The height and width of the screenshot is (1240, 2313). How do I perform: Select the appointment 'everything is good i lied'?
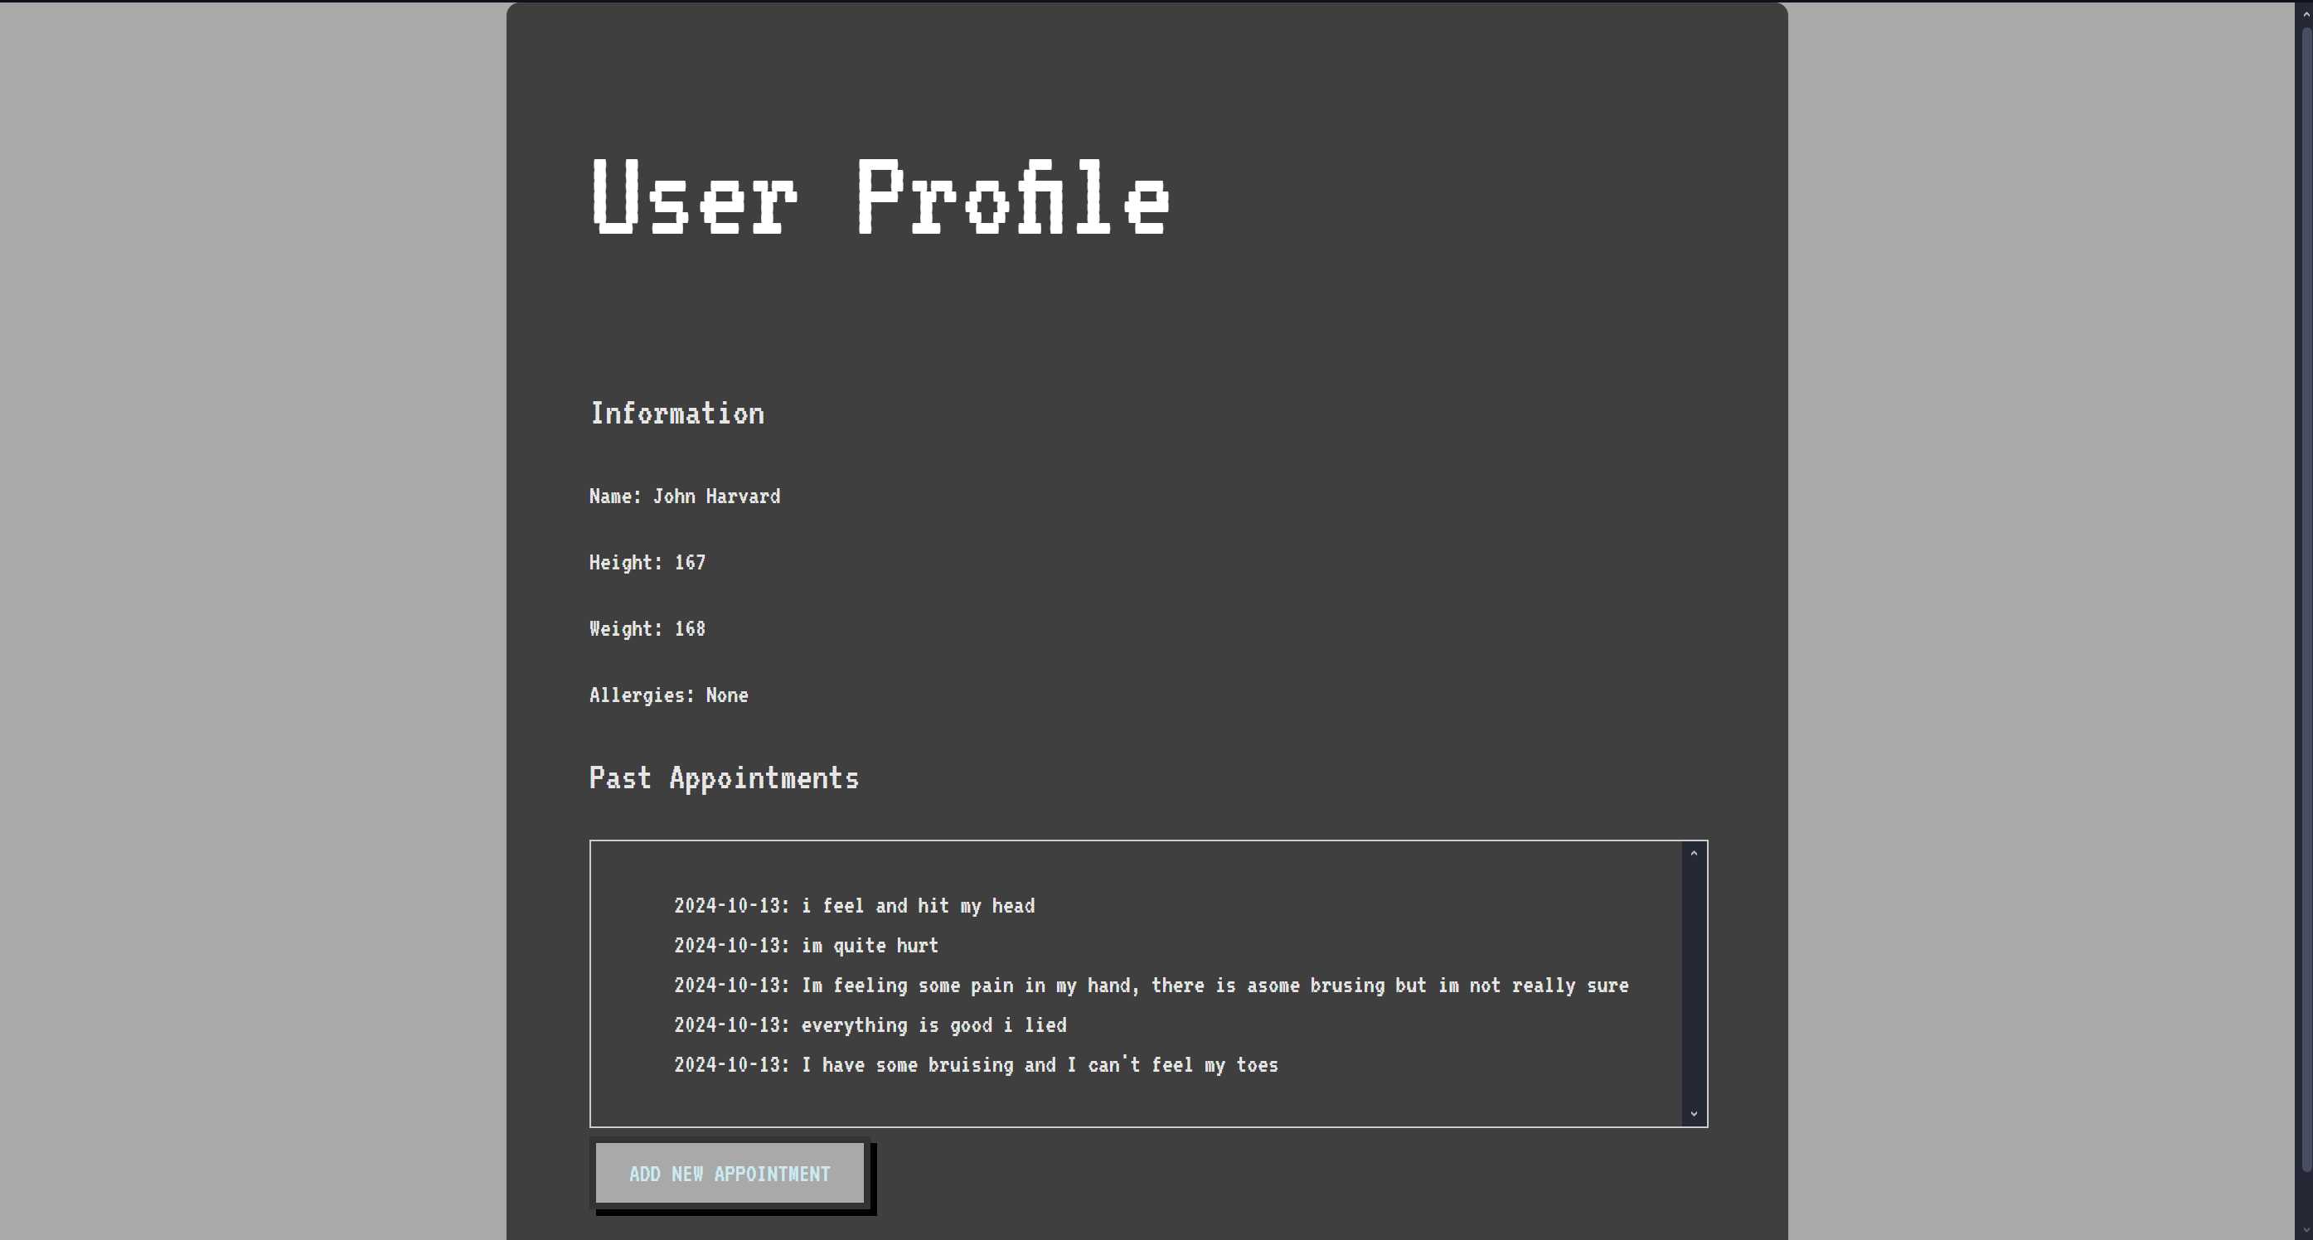(870, 1024)
